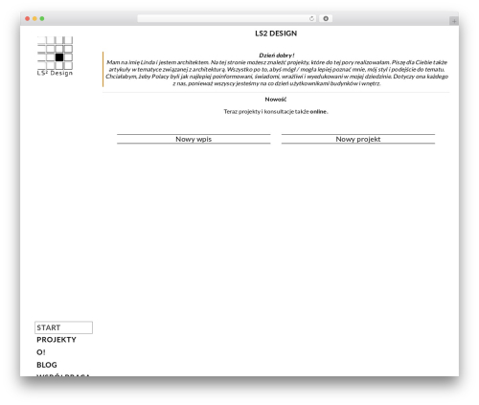Click the browser address bar

[227, 19]
